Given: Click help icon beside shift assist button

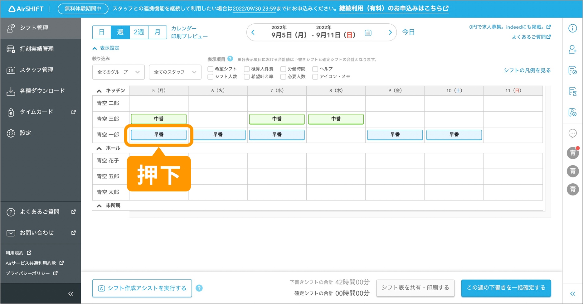Looking at the screenshot, I should [x=199, y=288].
